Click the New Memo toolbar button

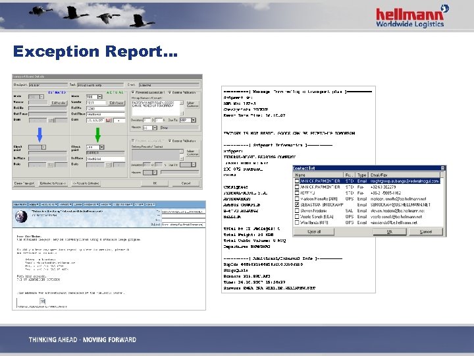(x=20, y=204)
